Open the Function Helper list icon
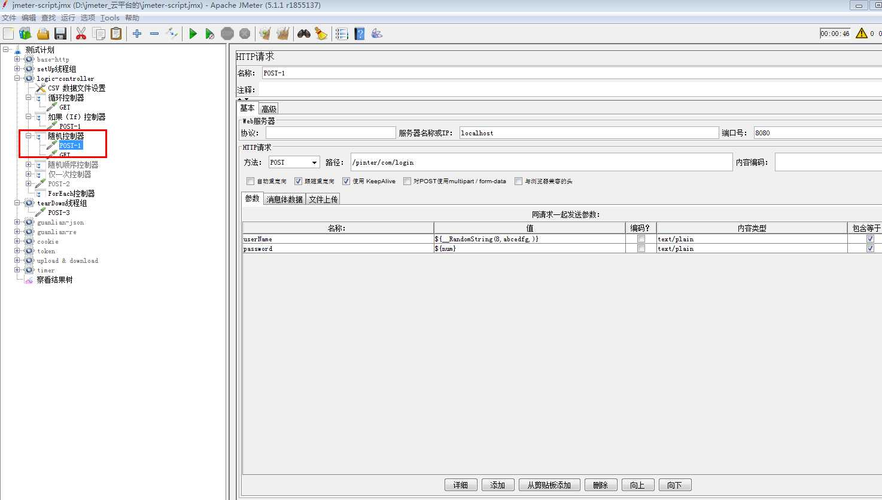Screen dimensions: 882x500 [x=342, y=34]
